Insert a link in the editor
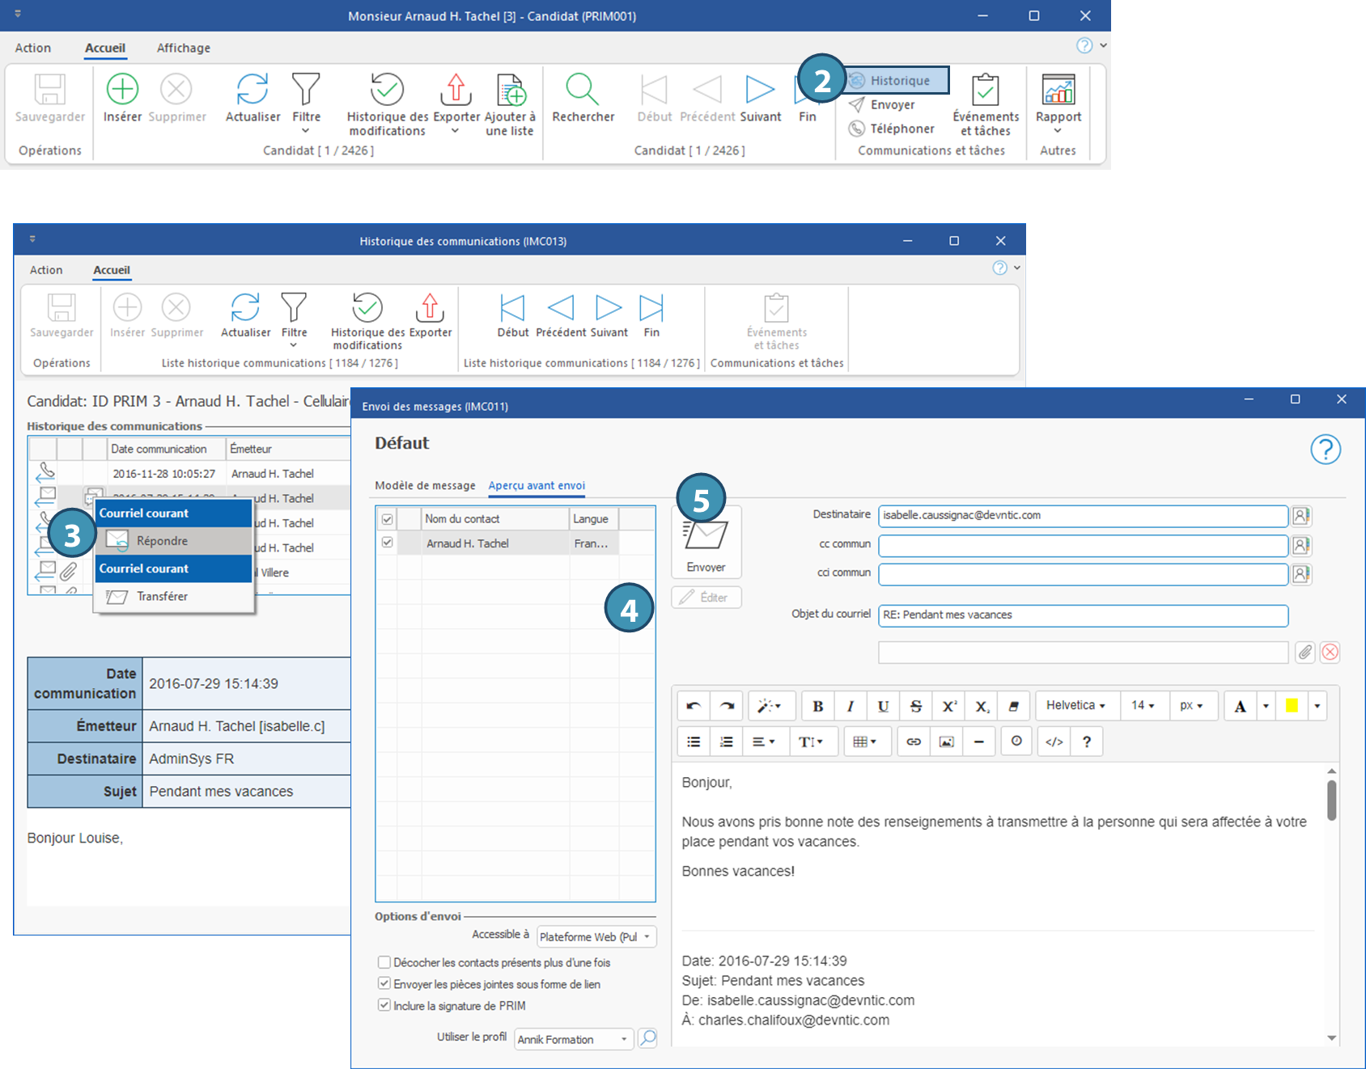 coord(913,742)
